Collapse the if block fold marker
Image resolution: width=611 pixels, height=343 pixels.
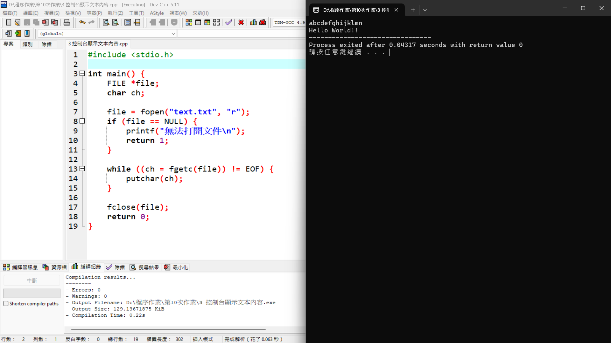coord(82,121)
